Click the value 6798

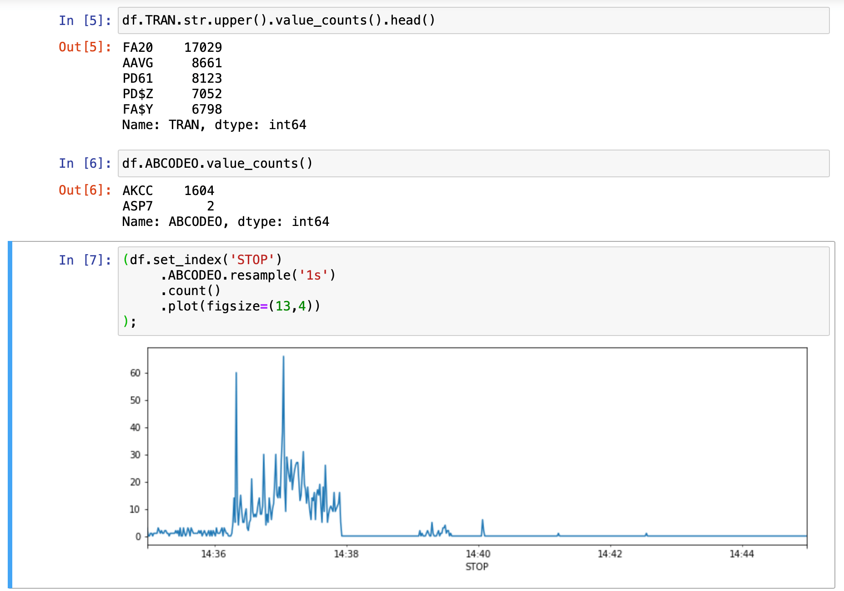[207, 109]
